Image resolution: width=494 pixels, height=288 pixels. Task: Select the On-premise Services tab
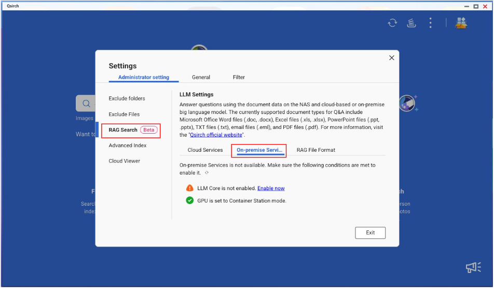coord(259,150)
